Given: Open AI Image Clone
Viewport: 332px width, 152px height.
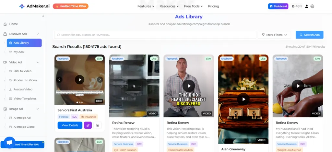Looking at the screenshot, I should click(x=24, y=127).
